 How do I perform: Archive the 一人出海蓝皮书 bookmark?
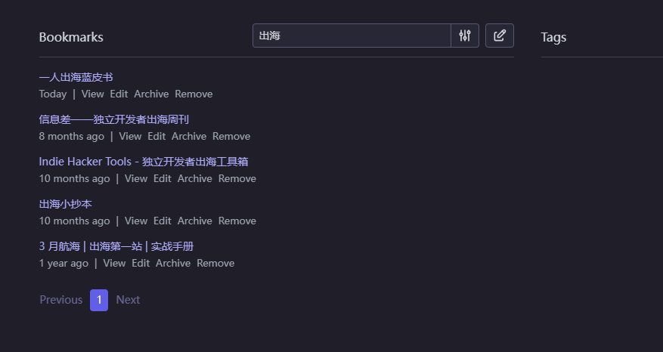tap(151, 94)
